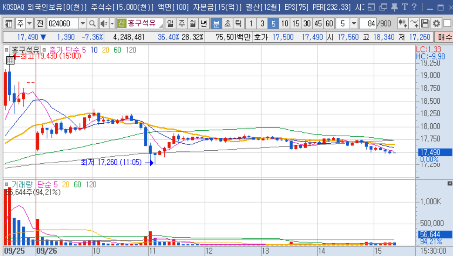Open stock search magnifier icon
This screenshot has height=256, width=453.
pyautogui.click(x=92, y=23)
